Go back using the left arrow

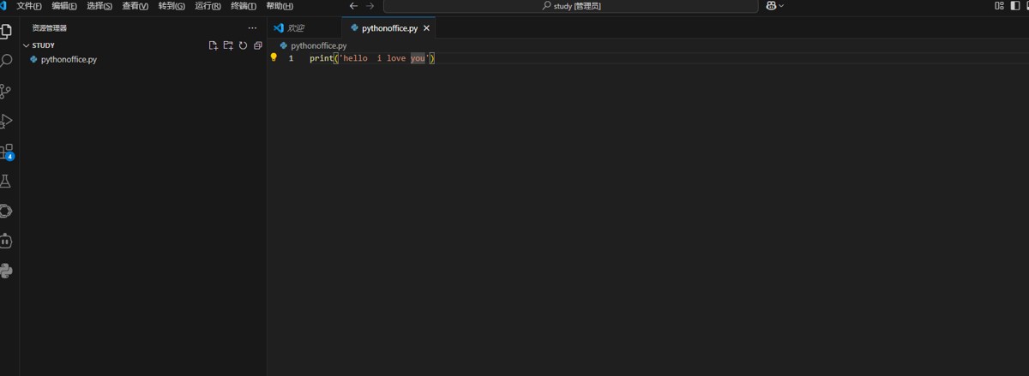point(353,6)
